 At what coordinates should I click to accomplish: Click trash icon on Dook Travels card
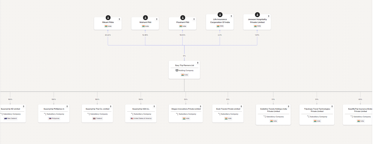click(241, 106)
